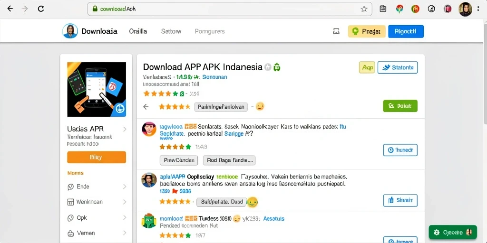Click the momlooa username link
Viewport: 487px width, 243px height.
point(171,218)
